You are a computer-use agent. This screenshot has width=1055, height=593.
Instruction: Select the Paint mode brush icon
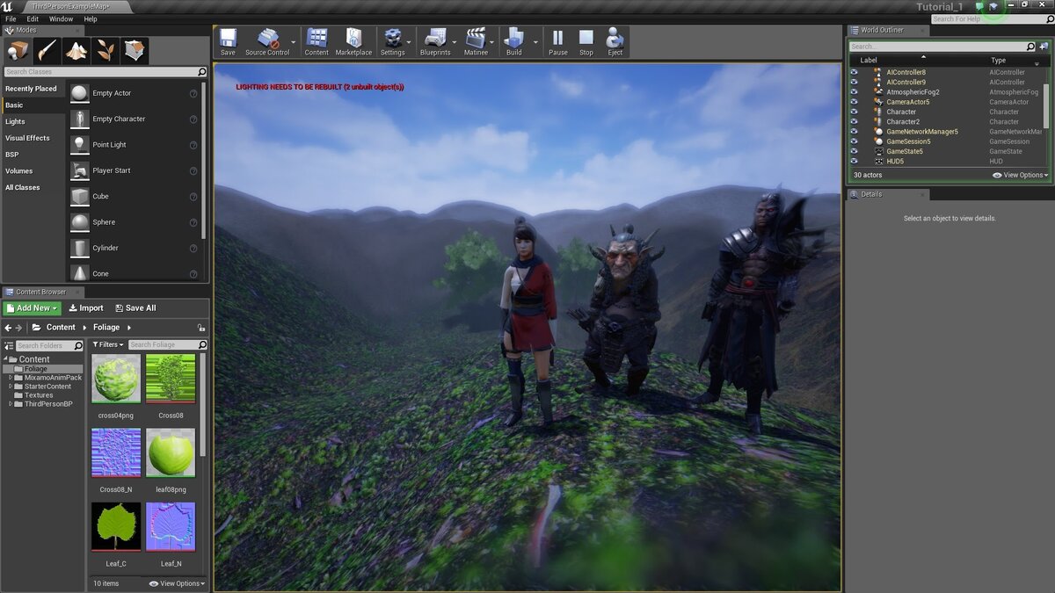(47, 50)
